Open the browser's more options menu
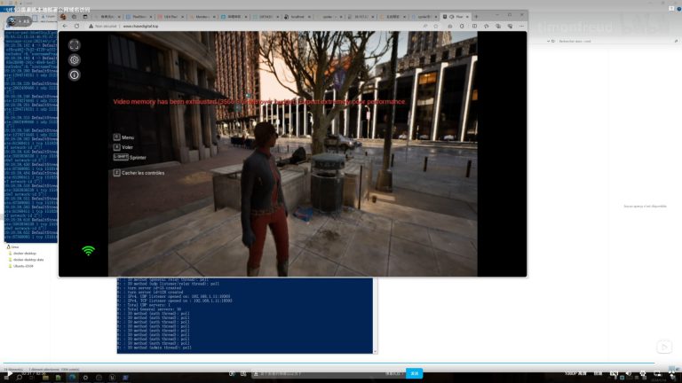Screen dimensions: 682x383 click(521, 26)
